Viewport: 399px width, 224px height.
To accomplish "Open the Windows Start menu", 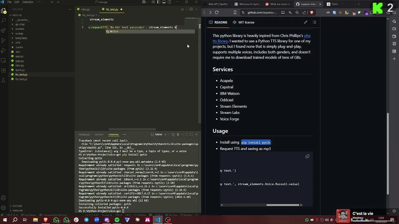I will click(5, 220).
